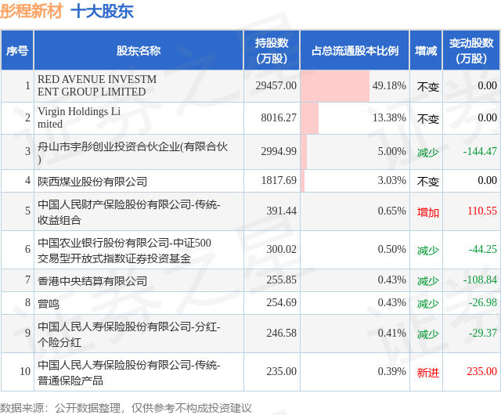Click 中国农业银行 中证500 fund name
Viewport: 501px width, 415px height.
(x=124, y=250)
